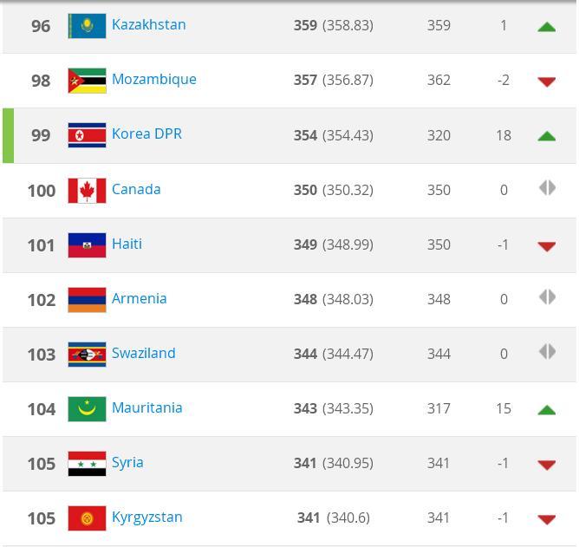Click the Kazakhstan flag icon
This screenshot has height=547, width=579.
[88, 26]
